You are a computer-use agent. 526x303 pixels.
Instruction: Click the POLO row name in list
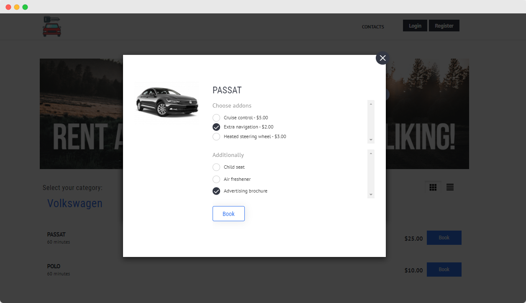click(54, 266)
